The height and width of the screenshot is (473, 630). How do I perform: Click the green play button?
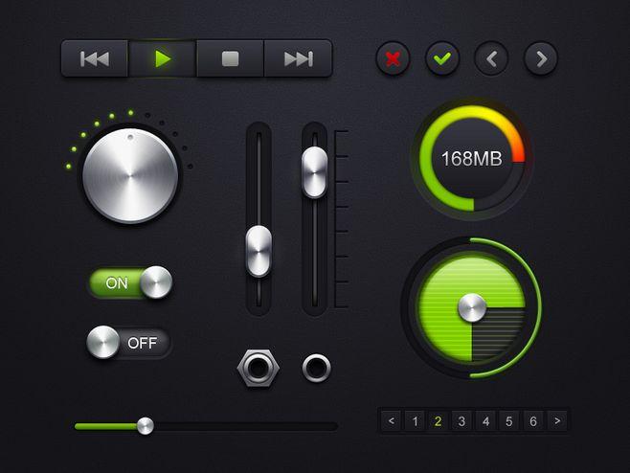click(163, 58)
